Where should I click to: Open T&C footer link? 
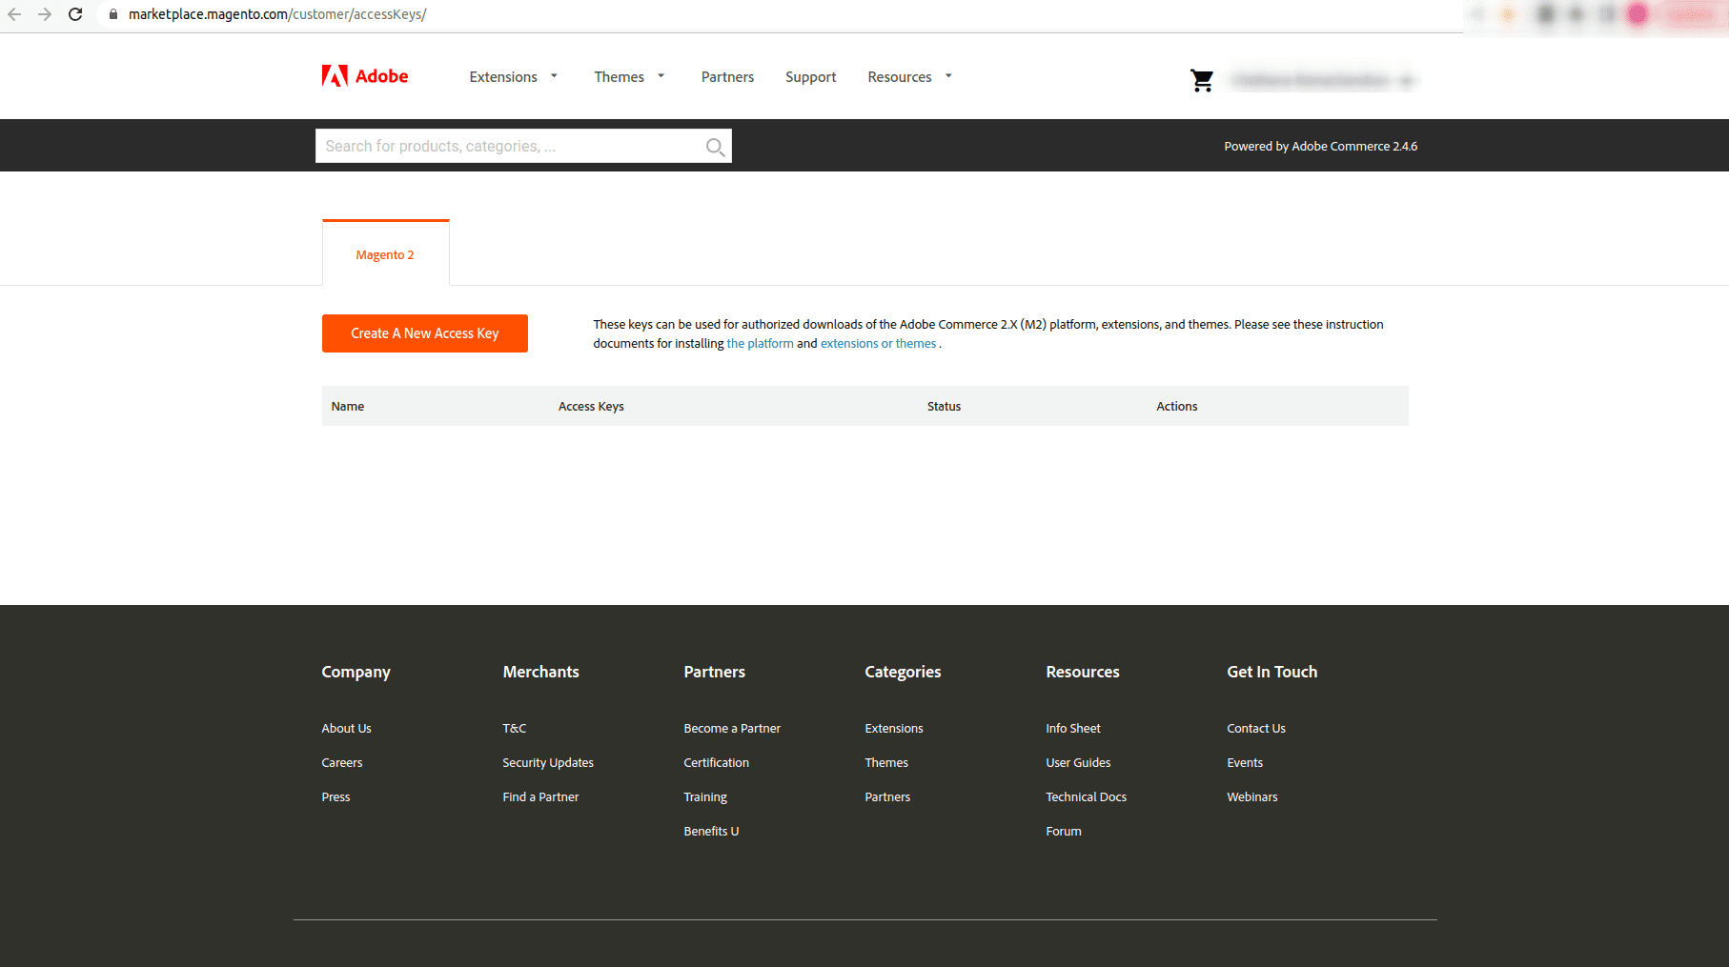click(515, 729)
